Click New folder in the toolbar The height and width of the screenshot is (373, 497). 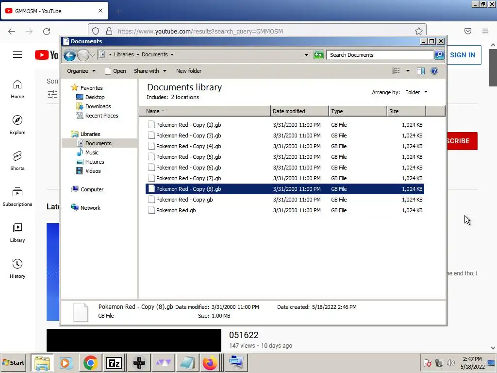189,71
